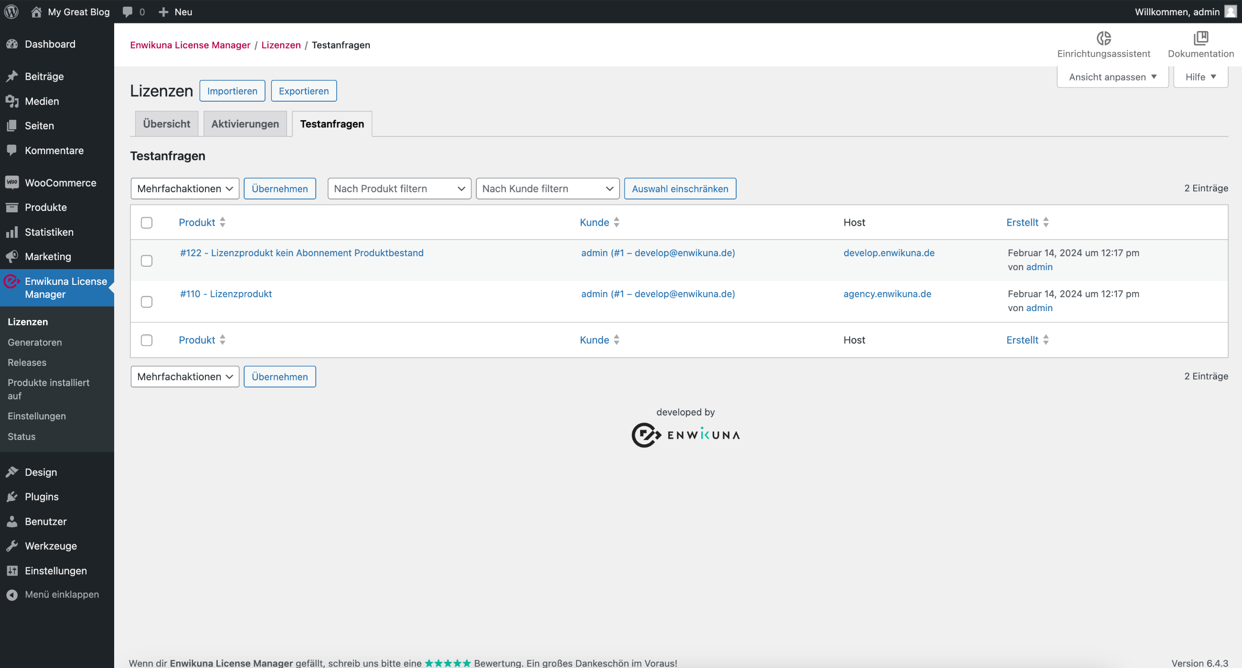Open the develop.enwikuna.de host link
This screenshot has height=668, width=1242.
889,253
